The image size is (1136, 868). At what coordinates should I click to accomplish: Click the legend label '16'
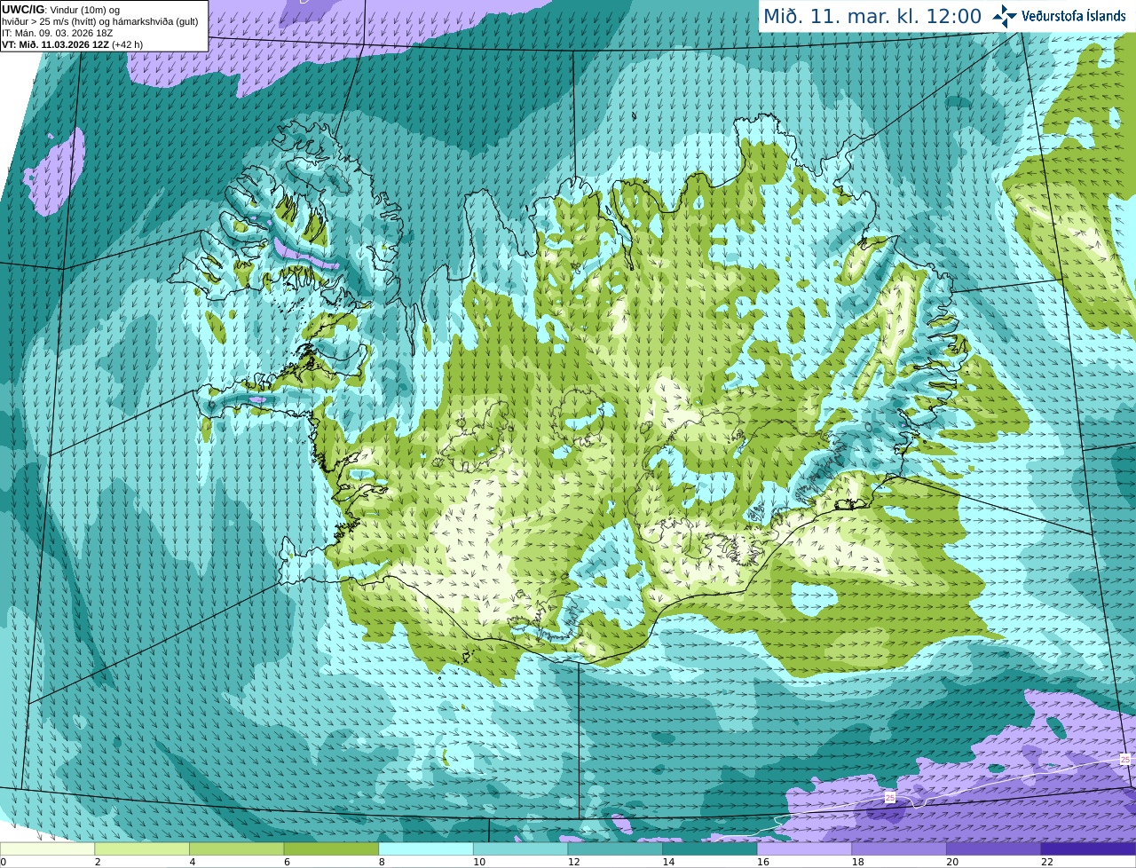point(763,862)
